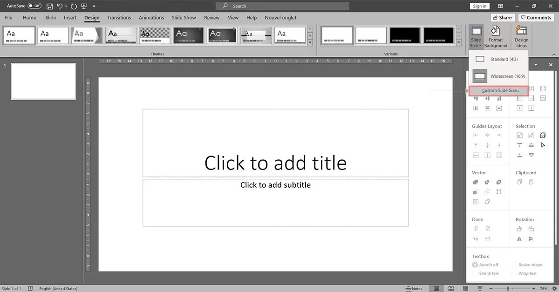Open the Undo history dropdown arrow

66,6
